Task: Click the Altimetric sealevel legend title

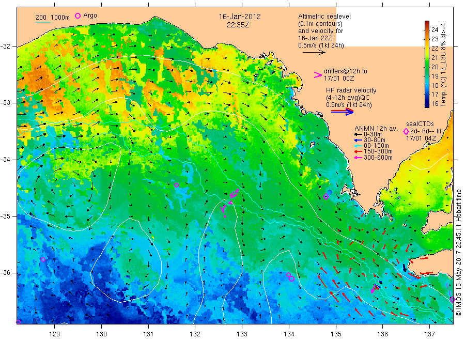Action: [324, 17]
